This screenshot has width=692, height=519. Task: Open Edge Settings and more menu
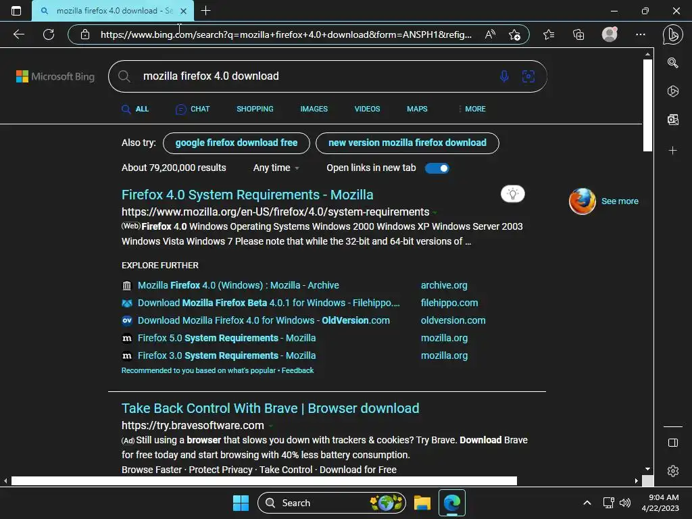pos(641,34)
